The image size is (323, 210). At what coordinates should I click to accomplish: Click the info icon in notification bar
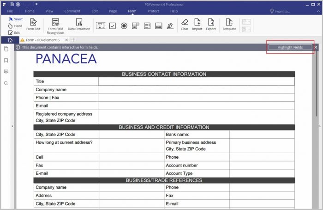click(18, 47)
